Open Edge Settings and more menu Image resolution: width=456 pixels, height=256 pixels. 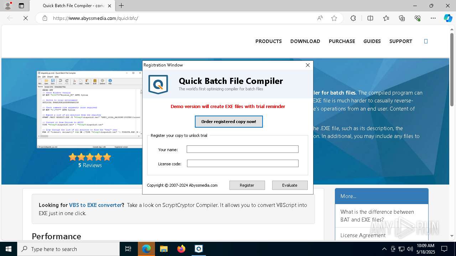coord(433,18)
